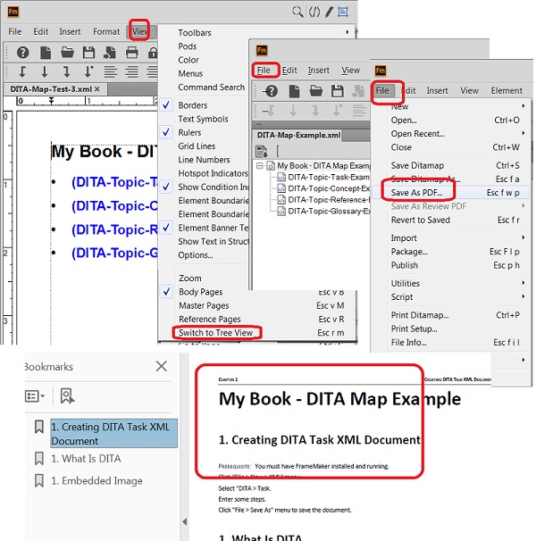Viewport: 536px width, 541px height.
Task: Enable Line Numbers in the View menu
Action: [x=203, y=160]
